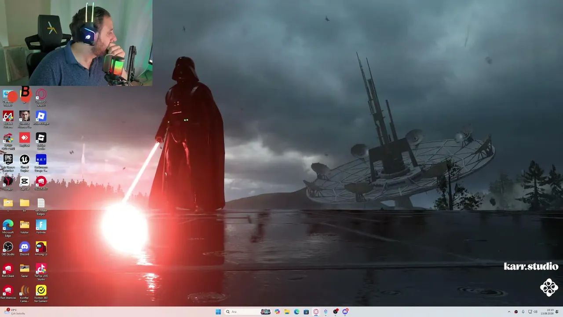Open Norton 360 for Gamers shortcut
The image size is (563, 317).
(x=41, y=294)
